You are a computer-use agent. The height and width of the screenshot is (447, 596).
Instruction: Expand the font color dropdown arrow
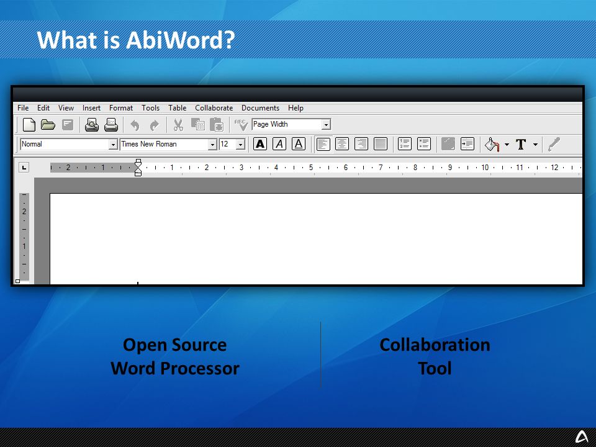coord(535,145)
